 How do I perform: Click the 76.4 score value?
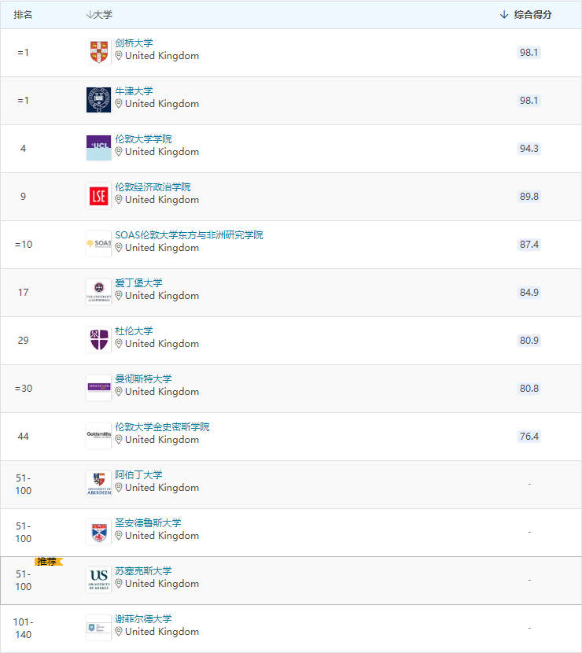[529, 436]
